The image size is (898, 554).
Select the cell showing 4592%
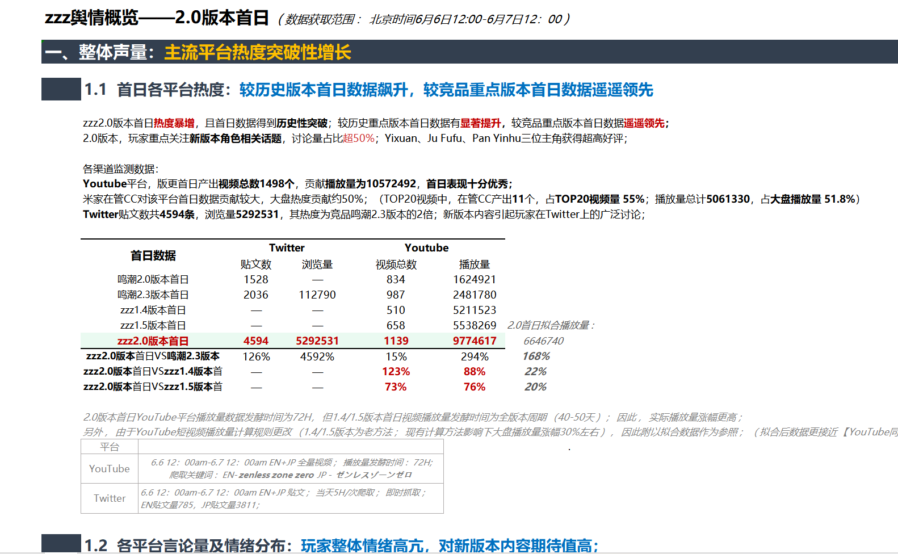(x=317, y=356)
